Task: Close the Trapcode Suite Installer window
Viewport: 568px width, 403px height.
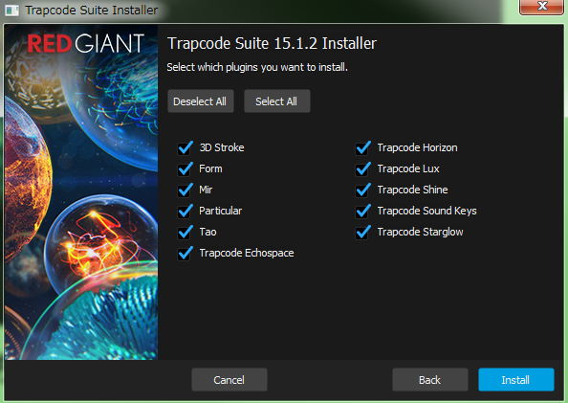Action: 541,7
